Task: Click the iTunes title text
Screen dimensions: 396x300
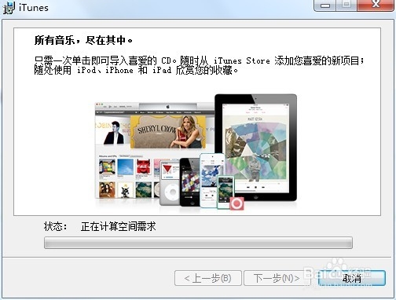Action: click(34, 8)
